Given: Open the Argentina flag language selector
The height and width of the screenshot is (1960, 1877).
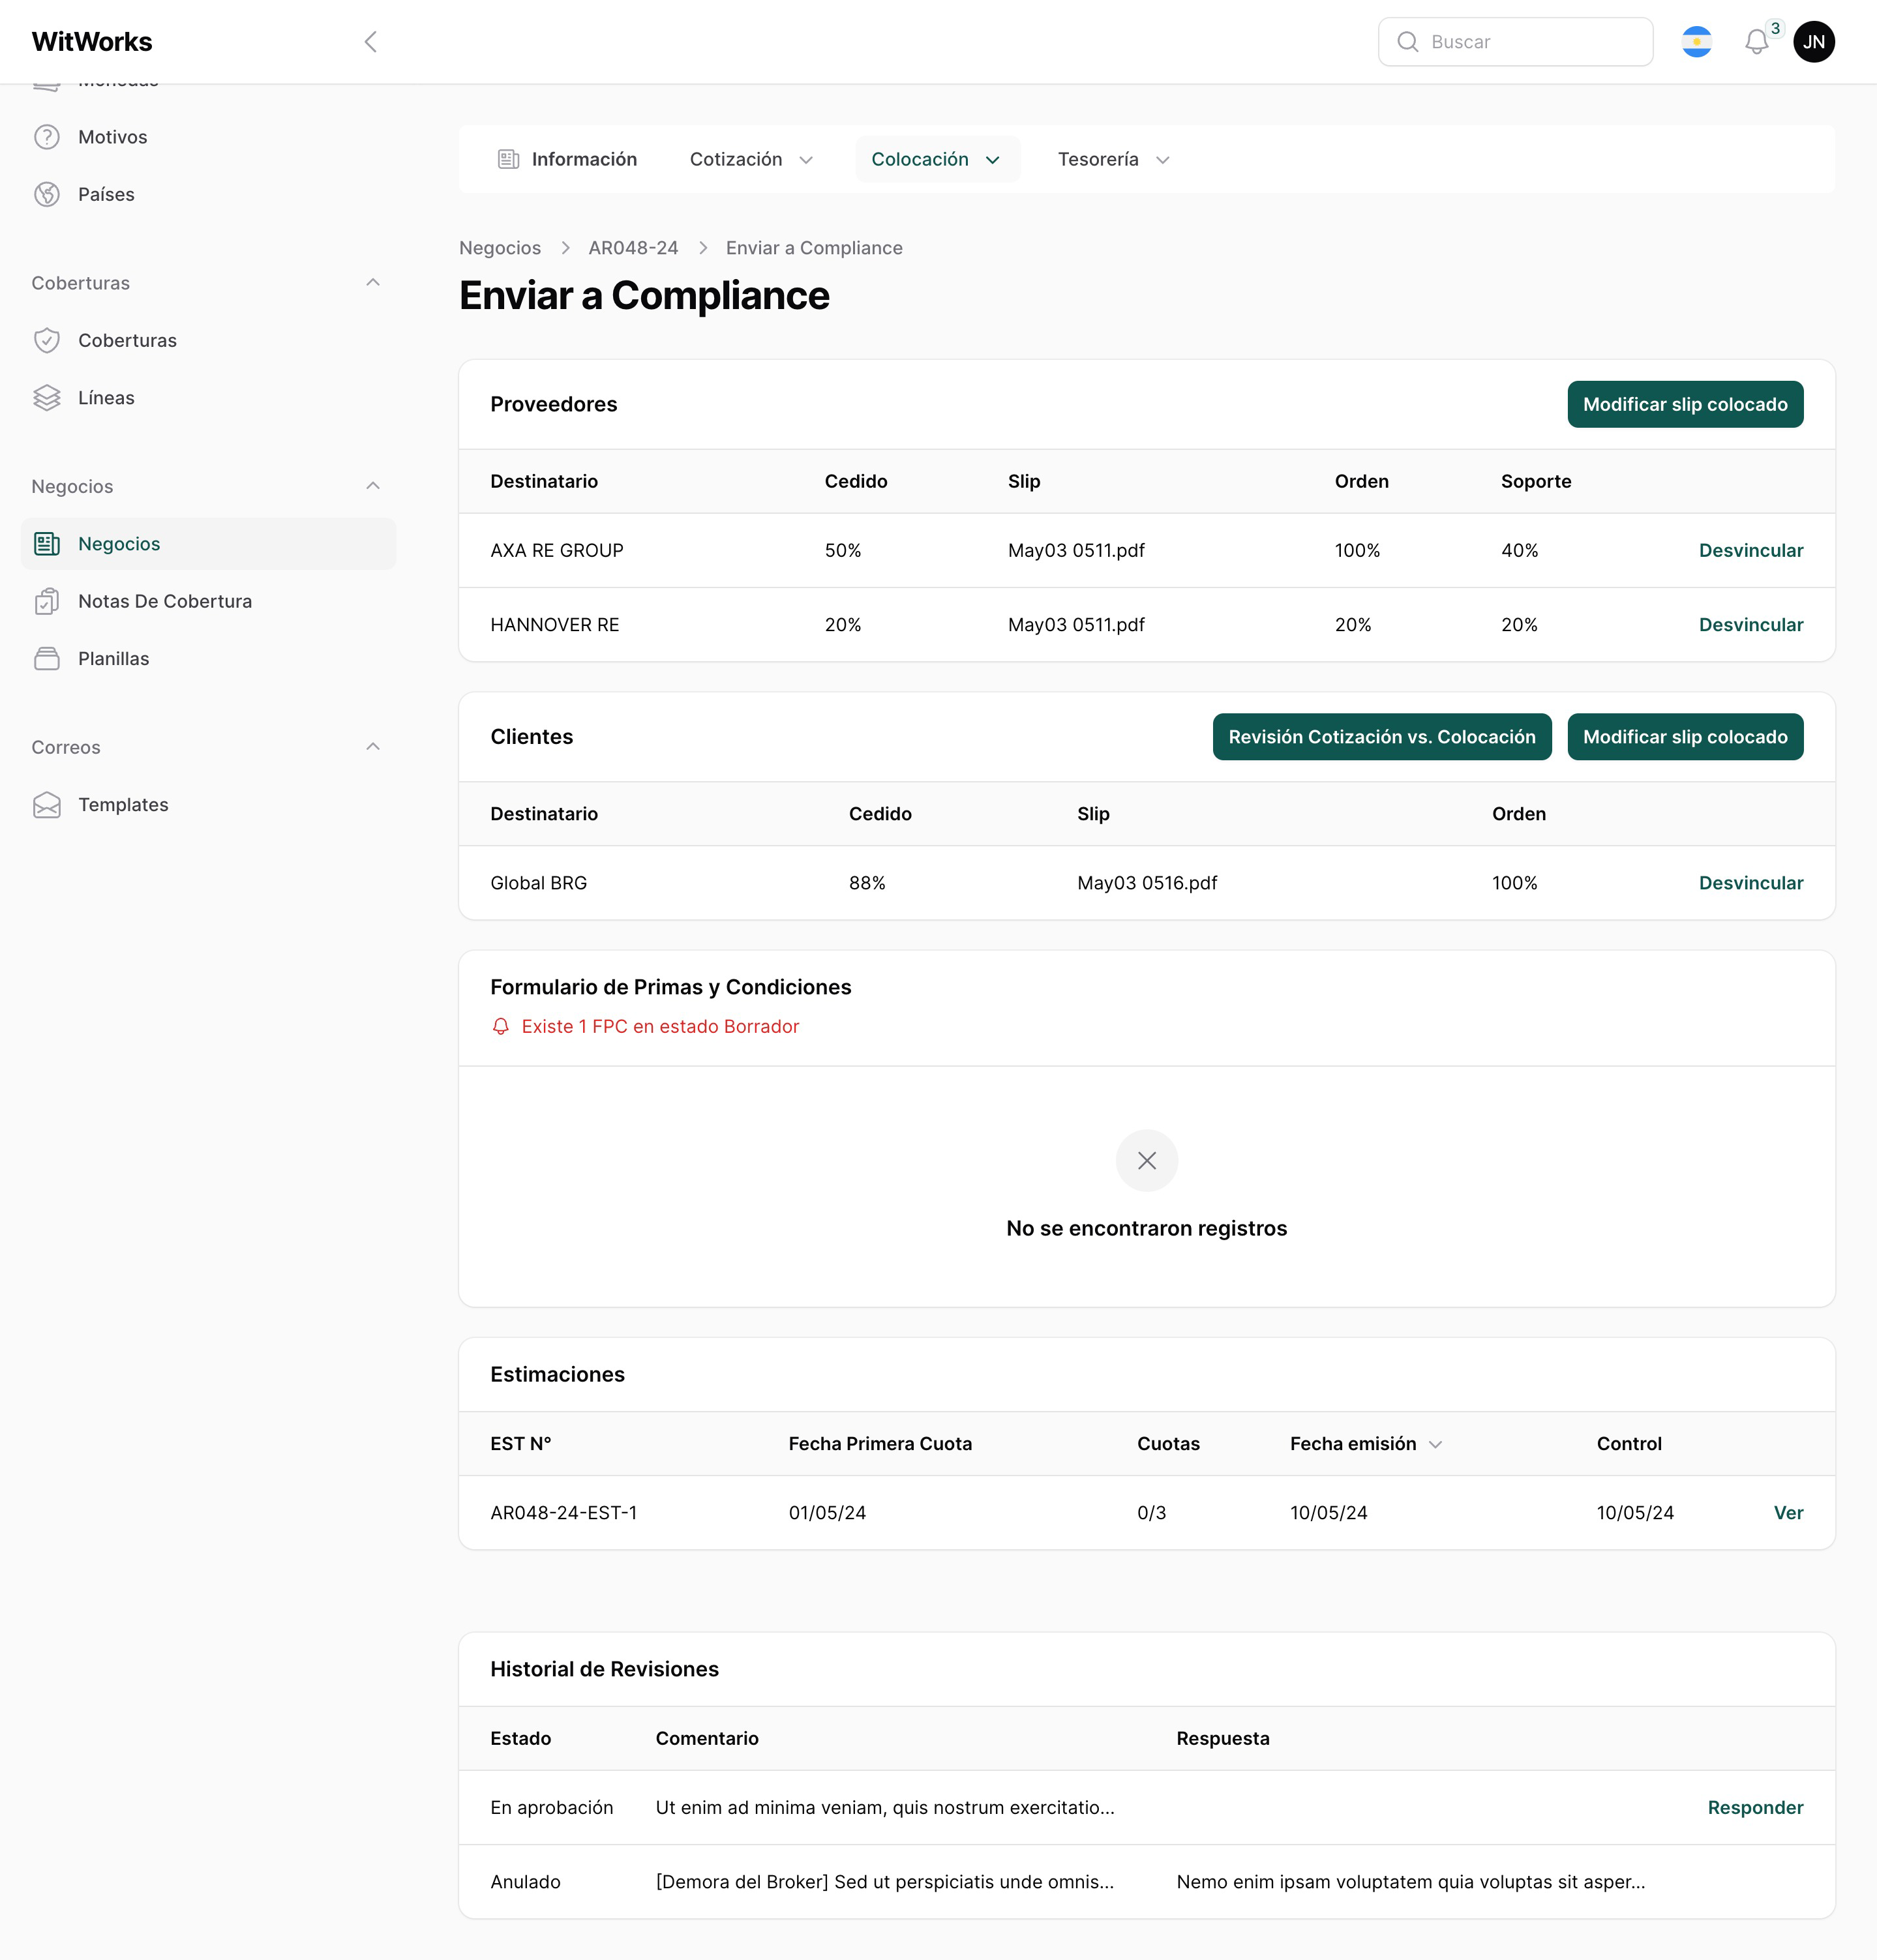Looking at the screenshot, I should tap(1696, 41).
